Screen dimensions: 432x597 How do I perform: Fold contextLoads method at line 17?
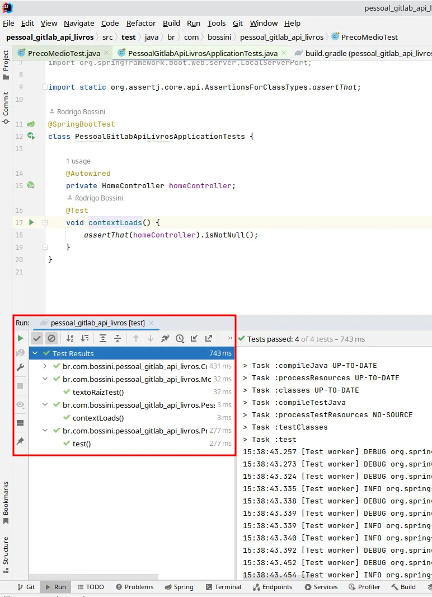[45, 222]
